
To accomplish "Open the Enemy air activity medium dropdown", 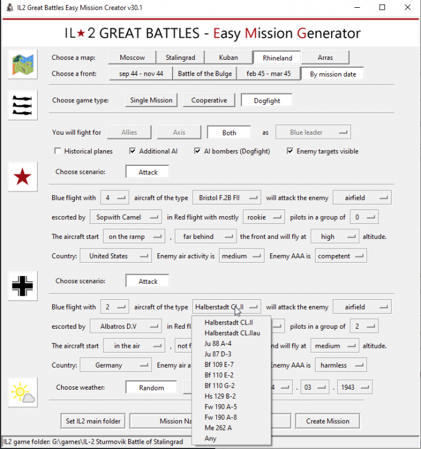I will [x=242, y=256].
